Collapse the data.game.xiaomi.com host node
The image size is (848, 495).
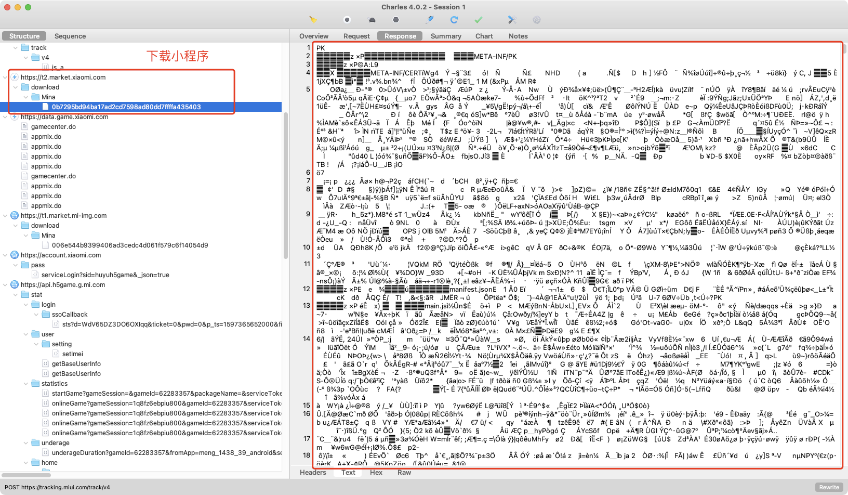[x=5, y=117]
